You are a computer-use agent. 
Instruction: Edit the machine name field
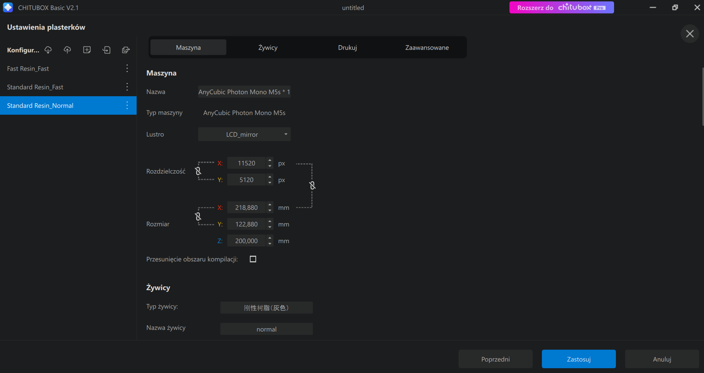click(x=244, y=92)
